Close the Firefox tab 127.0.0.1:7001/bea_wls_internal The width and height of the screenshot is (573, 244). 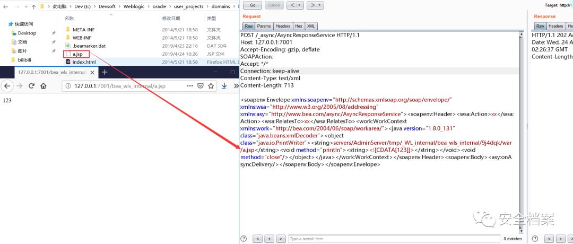(92, 72)
